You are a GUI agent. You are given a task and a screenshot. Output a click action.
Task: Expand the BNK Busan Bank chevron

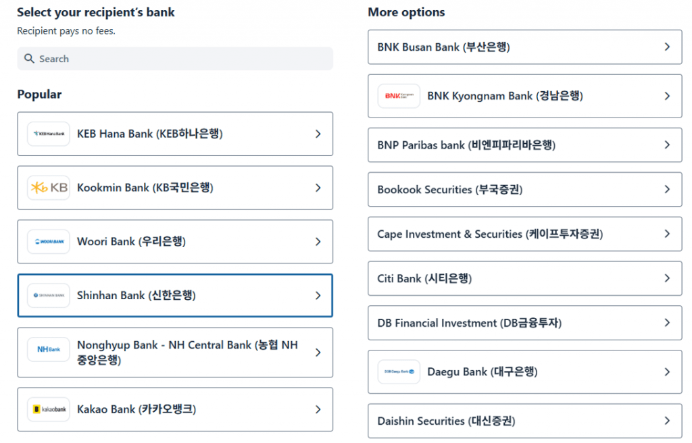pyautogui.click(x=667, y=47)
